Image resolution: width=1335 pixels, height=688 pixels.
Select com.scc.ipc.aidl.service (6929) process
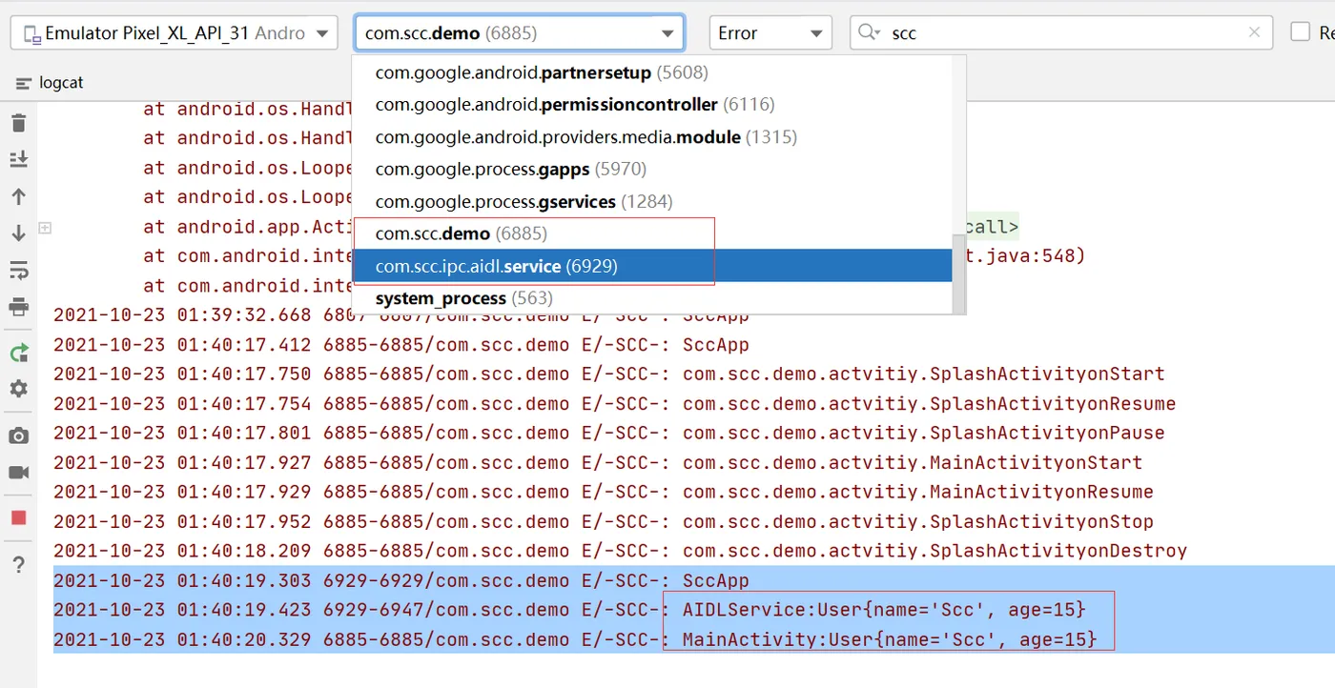[652, 266]
